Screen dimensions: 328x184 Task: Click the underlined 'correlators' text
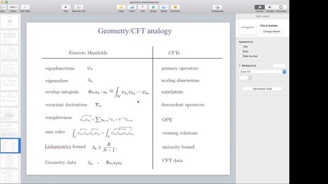[x=172, y=92]
